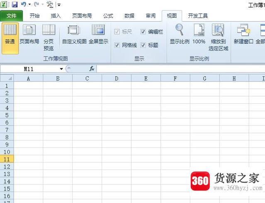Click 新建窗口 (New Window)
265x203 pixels.
tap(243, 34)
